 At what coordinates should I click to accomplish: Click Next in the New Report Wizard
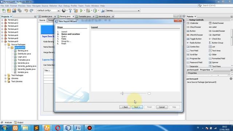137,107
